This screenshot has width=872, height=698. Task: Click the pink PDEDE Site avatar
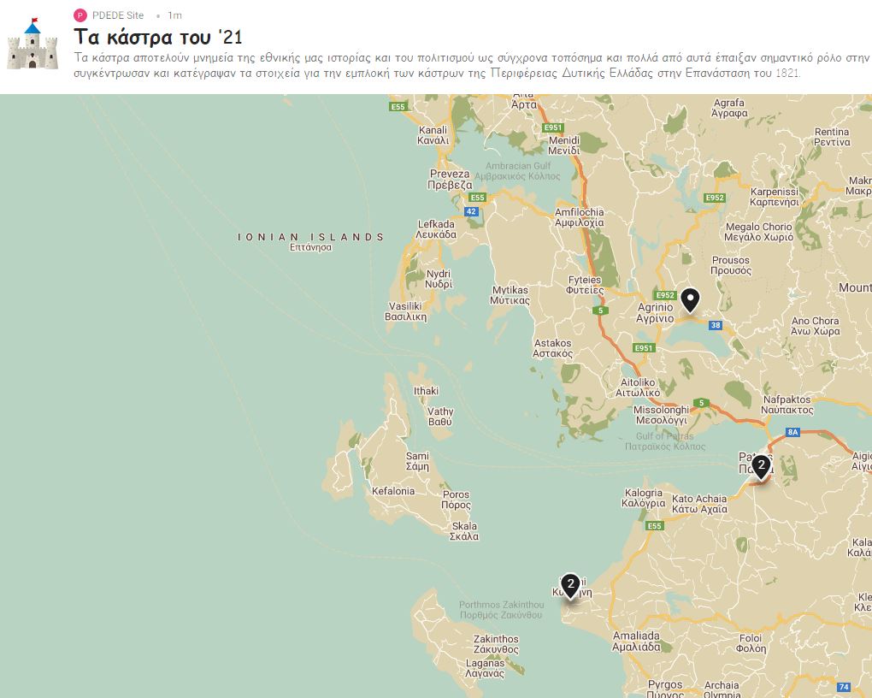point(80,15)
